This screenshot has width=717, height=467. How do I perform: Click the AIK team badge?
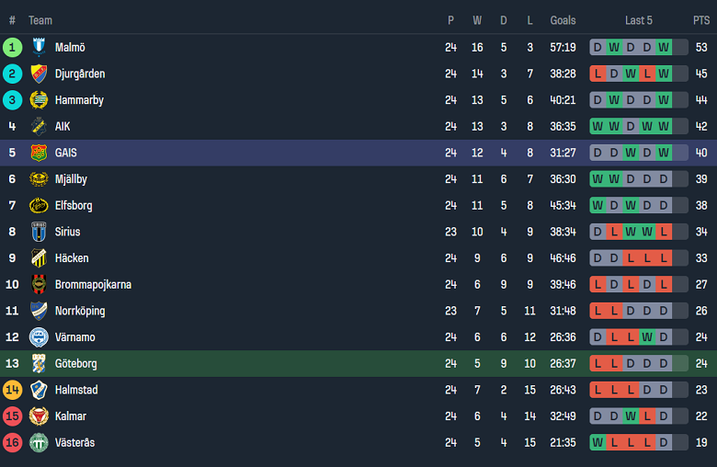(x=39, y=126)
